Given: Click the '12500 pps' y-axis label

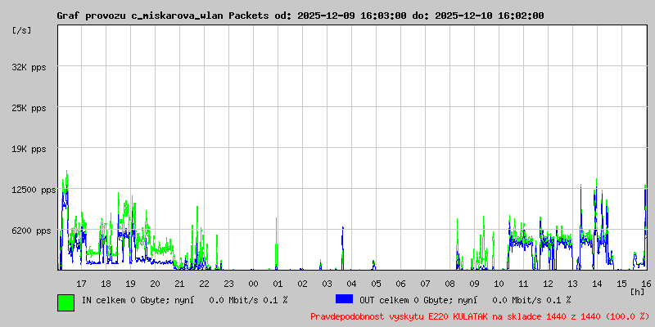Looking at the screenshot, I should [34, 190].
